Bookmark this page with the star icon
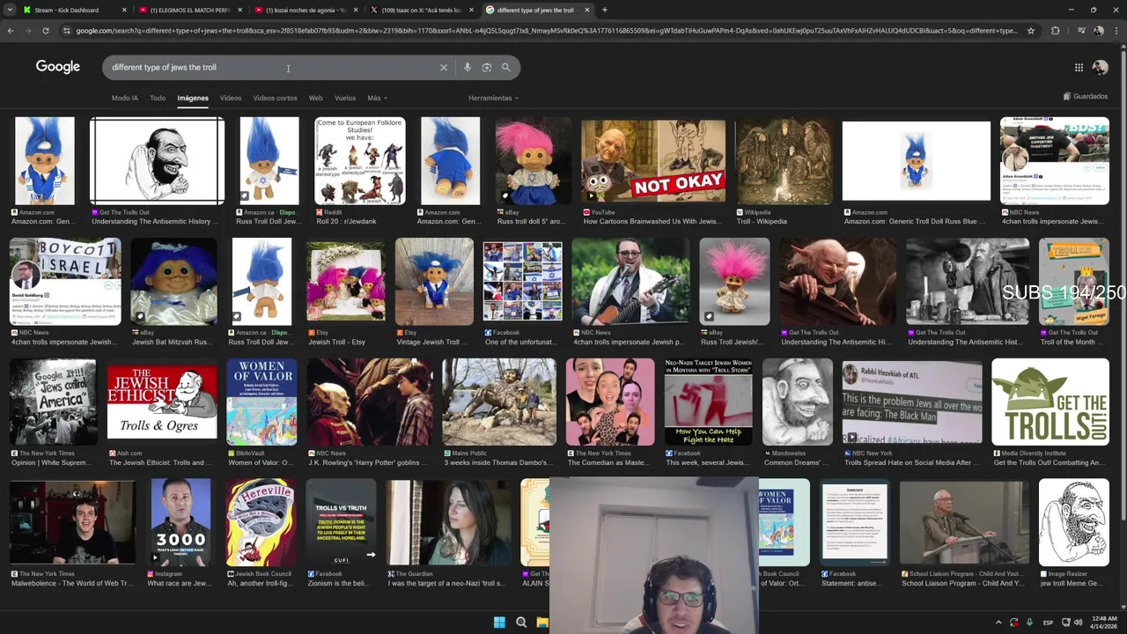Screen dimensions: 1127x634 coord(1031,31)
